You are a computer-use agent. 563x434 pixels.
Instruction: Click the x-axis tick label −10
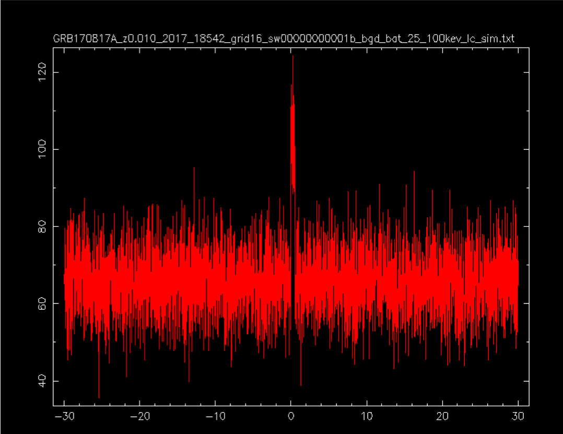pos(215,416)
